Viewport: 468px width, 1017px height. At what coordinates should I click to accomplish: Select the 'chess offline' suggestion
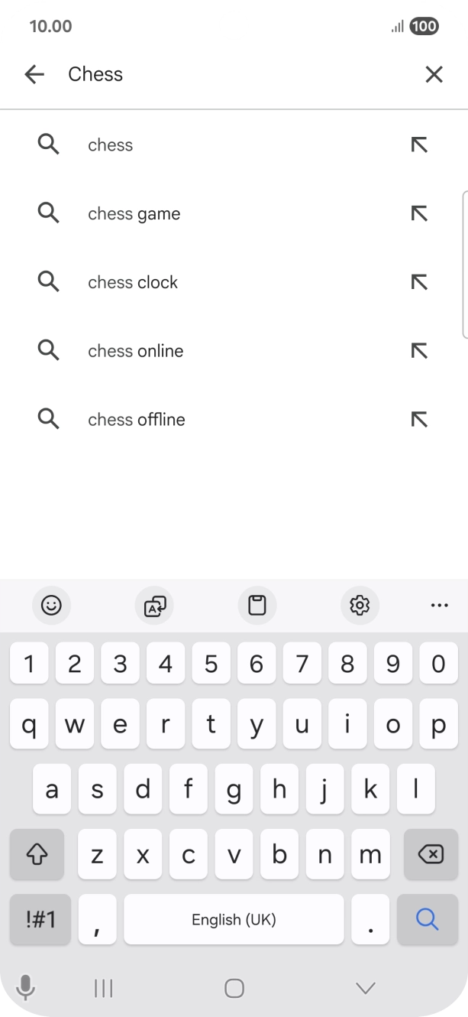[x=136, y=419]
